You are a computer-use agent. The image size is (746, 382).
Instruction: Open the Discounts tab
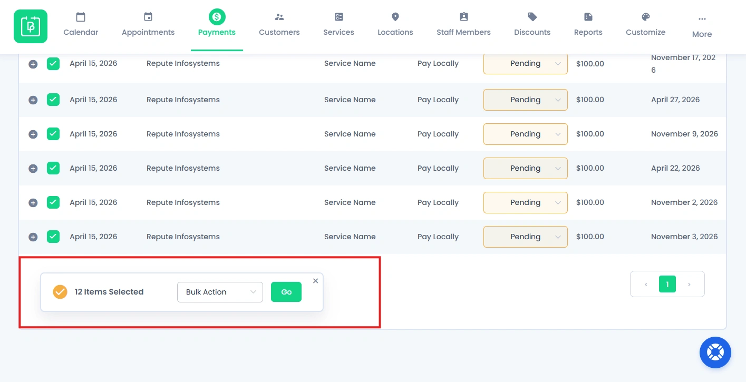(532, 26)
